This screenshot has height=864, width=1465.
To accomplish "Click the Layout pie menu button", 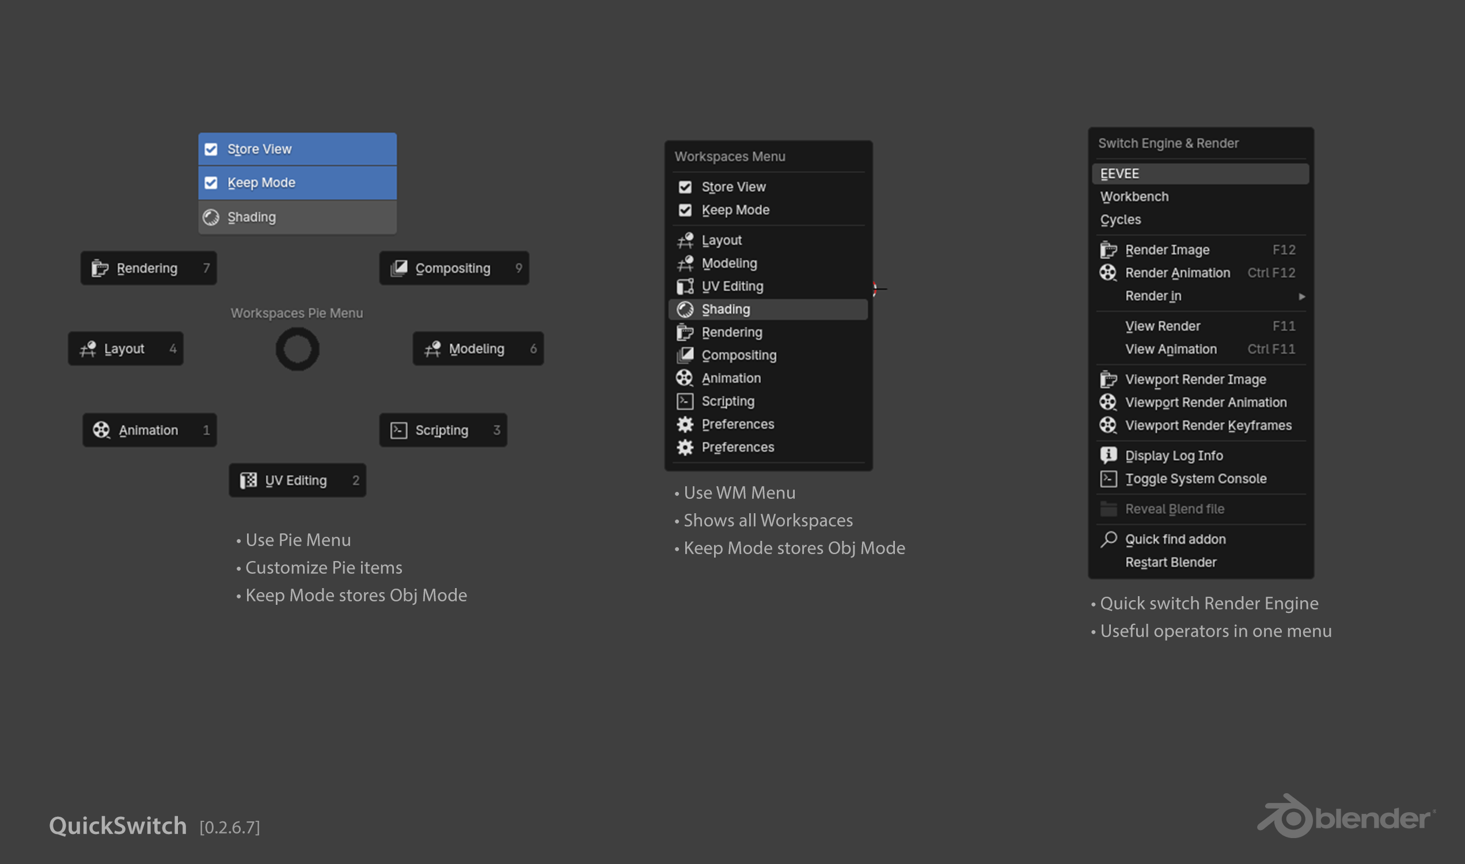I will (x=125, y=348).
